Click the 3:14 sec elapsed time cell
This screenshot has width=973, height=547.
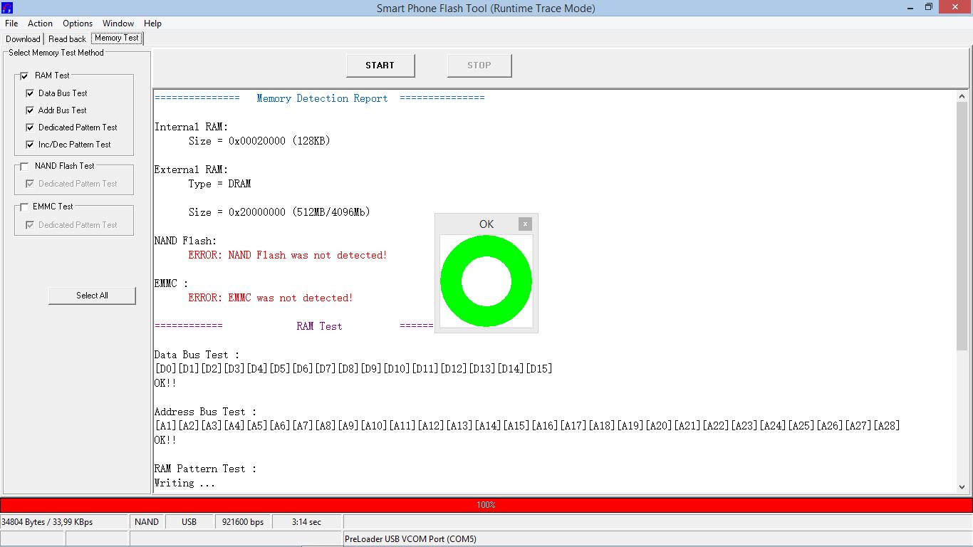306,522
